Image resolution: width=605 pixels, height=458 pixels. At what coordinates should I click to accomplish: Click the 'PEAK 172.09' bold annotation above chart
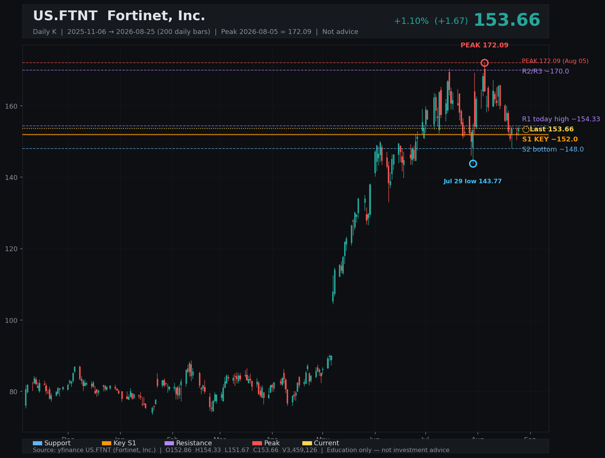point(484,45)
